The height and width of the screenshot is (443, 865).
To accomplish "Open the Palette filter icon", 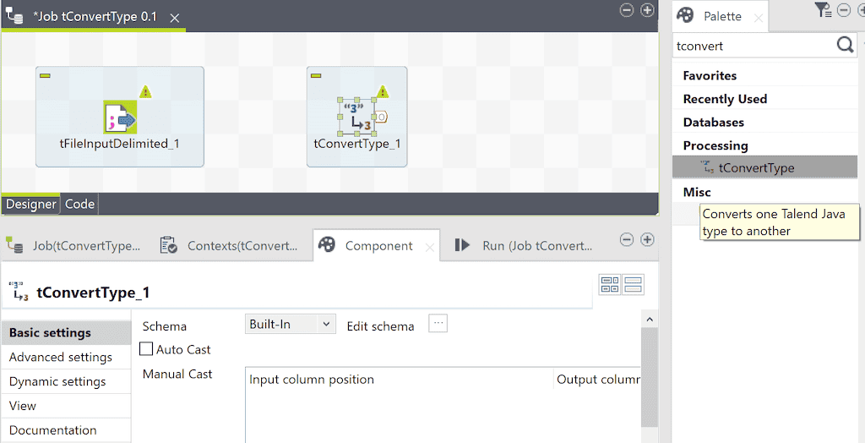I will pyautogui.click(x=823, y=10).
